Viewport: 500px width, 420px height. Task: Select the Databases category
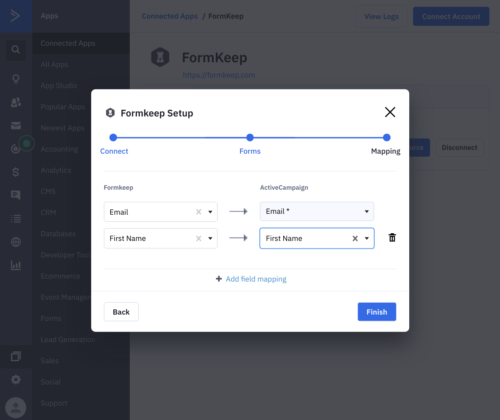[x=58, y=234]
